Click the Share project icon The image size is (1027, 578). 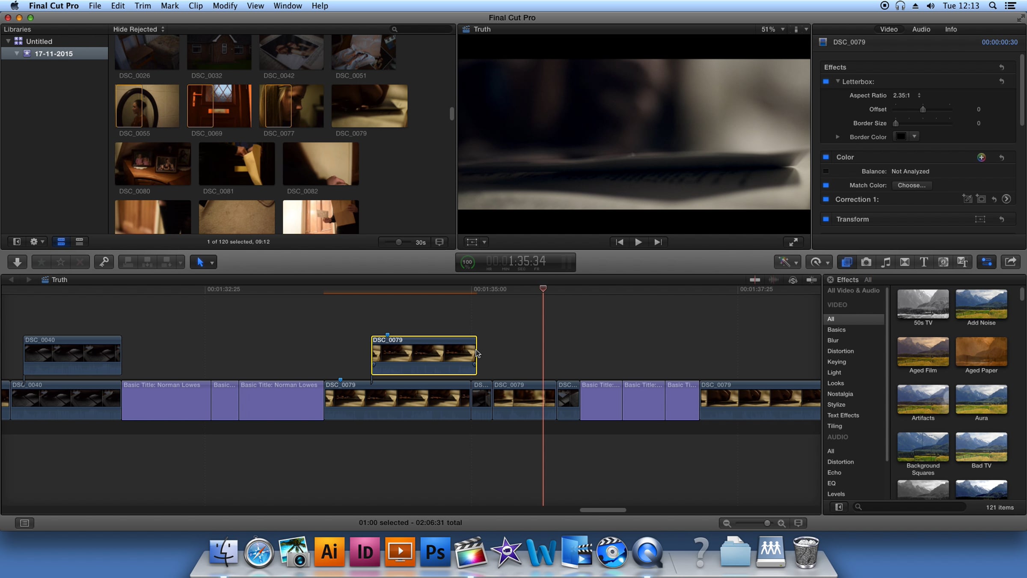click(1010, 262)
